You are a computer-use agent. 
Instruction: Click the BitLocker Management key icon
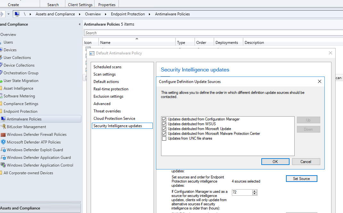(x=3, y=127)
